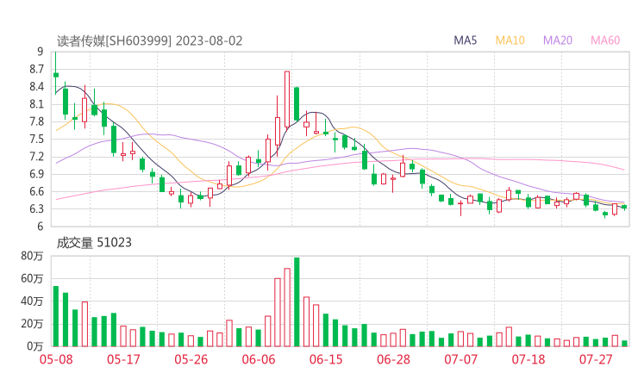
Task: Click the 8.4 price axis label
Action: coord(36,87)
